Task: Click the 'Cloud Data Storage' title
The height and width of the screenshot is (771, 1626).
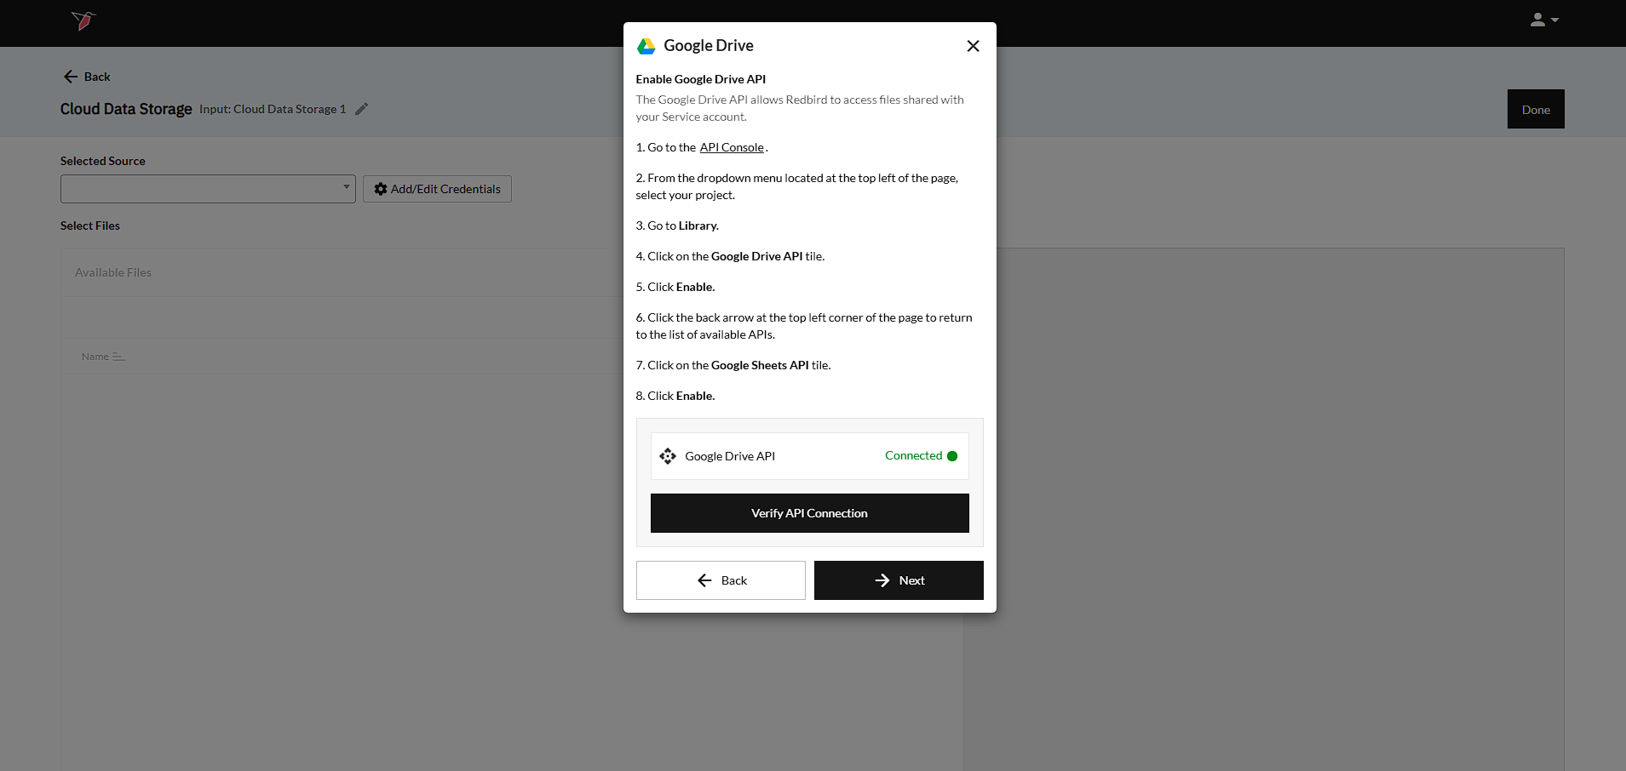Action: point(126,109)
